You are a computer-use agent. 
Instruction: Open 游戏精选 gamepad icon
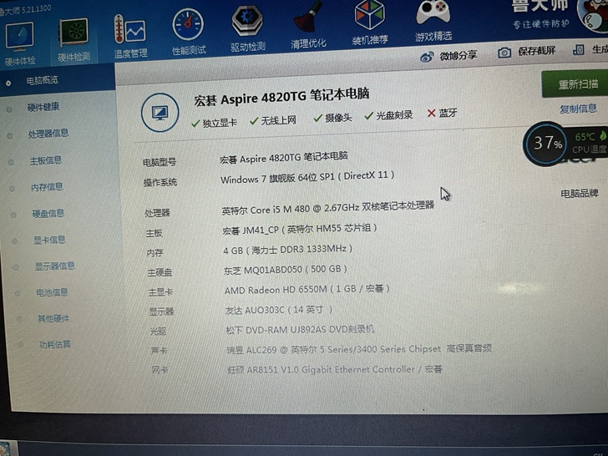pyautogui.click(x=433, y=13)
